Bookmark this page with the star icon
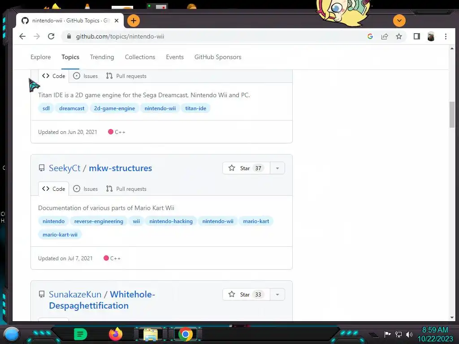The image size is (459, 344). tap(398, 37)
